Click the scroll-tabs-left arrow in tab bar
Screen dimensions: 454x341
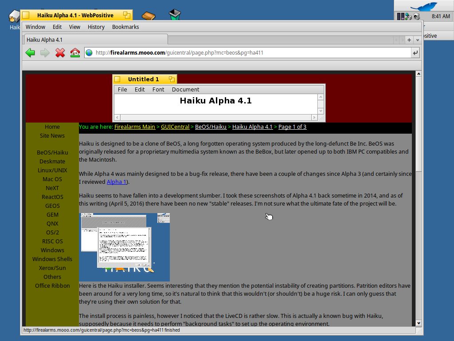396,40
